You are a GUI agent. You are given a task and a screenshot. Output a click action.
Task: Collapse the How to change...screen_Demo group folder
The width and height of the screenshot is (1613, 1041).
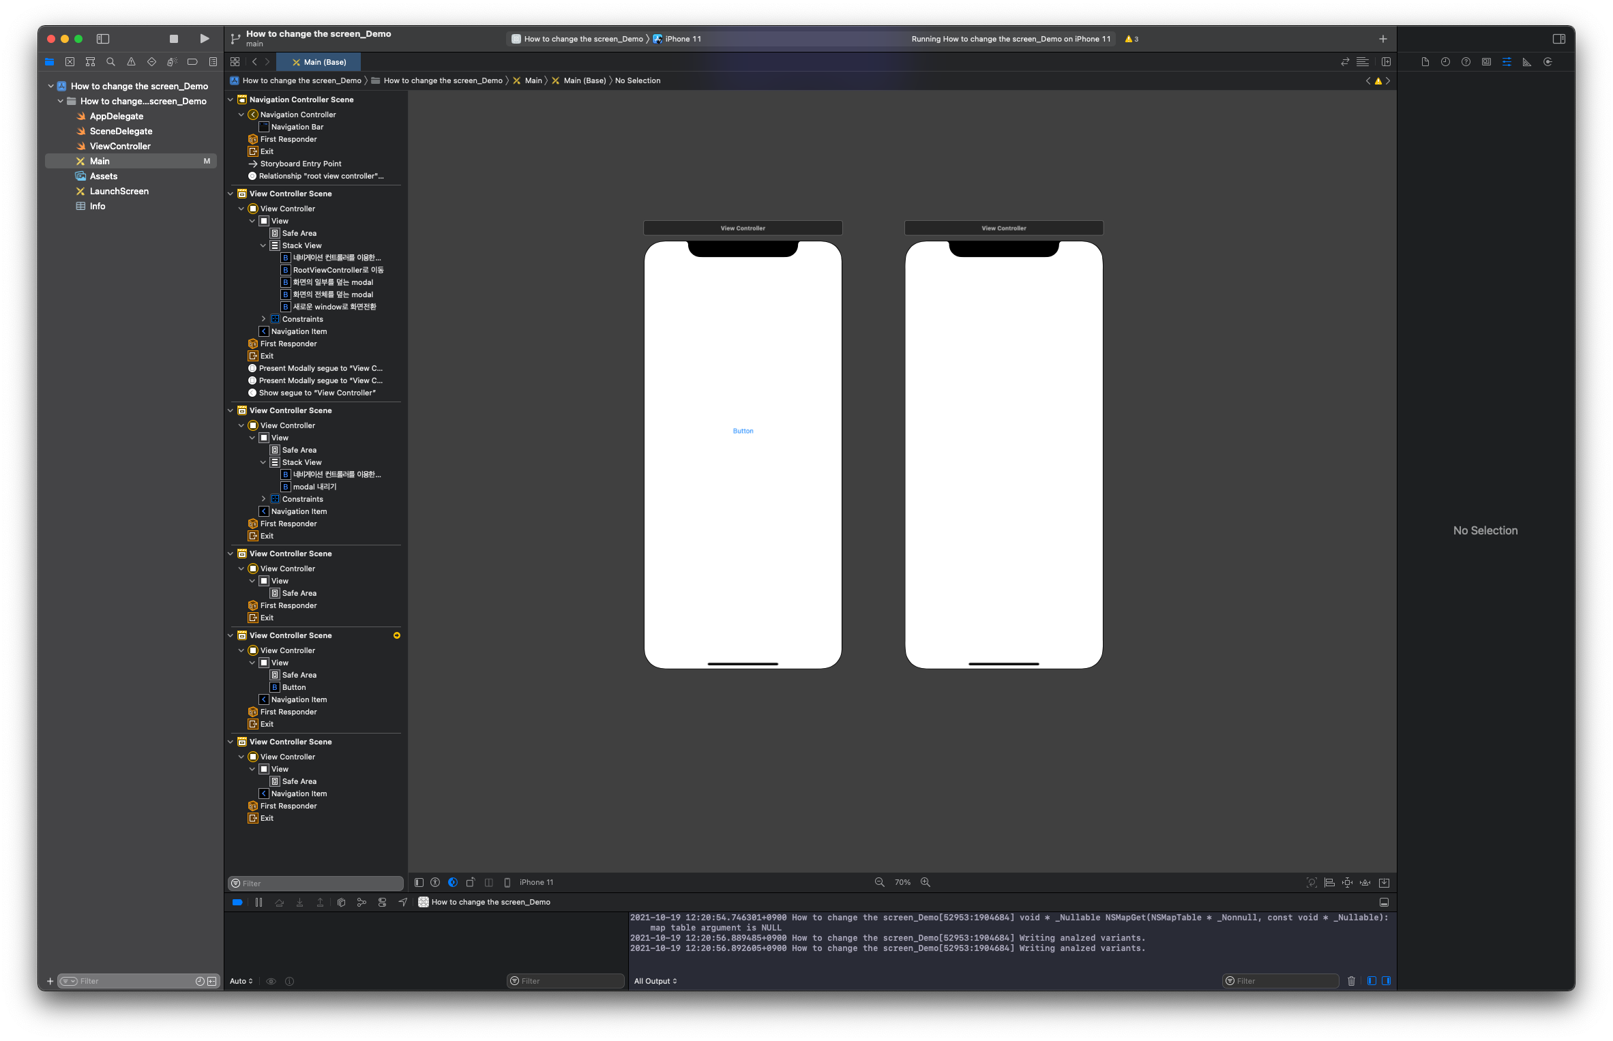[61, 102]
